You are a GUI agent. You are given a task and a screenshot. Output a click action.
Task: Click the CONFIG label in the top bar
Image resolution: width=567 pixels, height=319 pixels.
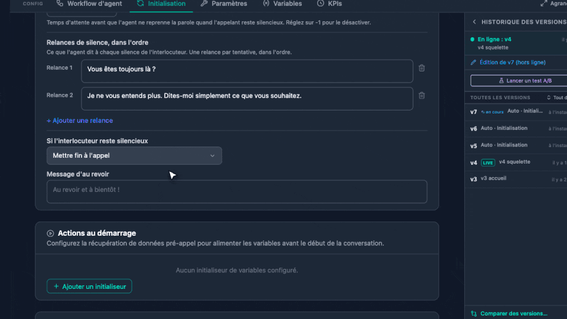tap(33, 4)
